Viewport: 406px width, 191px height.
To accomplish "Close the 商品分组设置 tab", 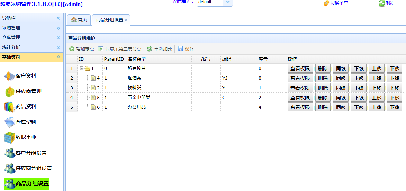I will (126, 20).
